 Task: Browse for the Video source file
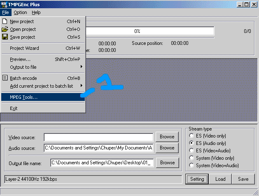pyautogui.click(x=167, y=137)
